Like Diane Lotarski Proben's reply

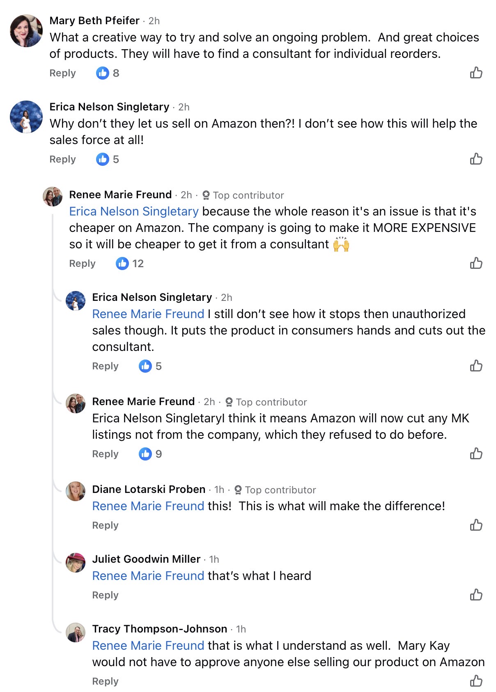[476, 525]
